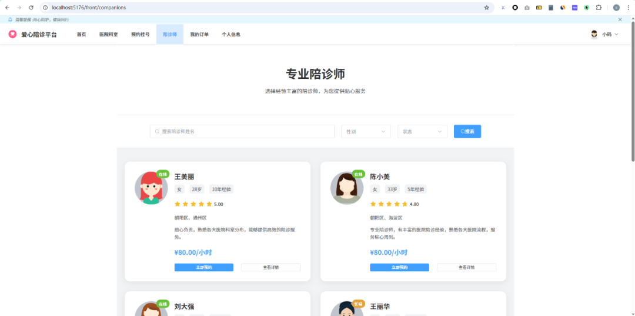635x316 pixels.
Task: Click the 在线 badge on 刘大强
Action: point(163,304)
